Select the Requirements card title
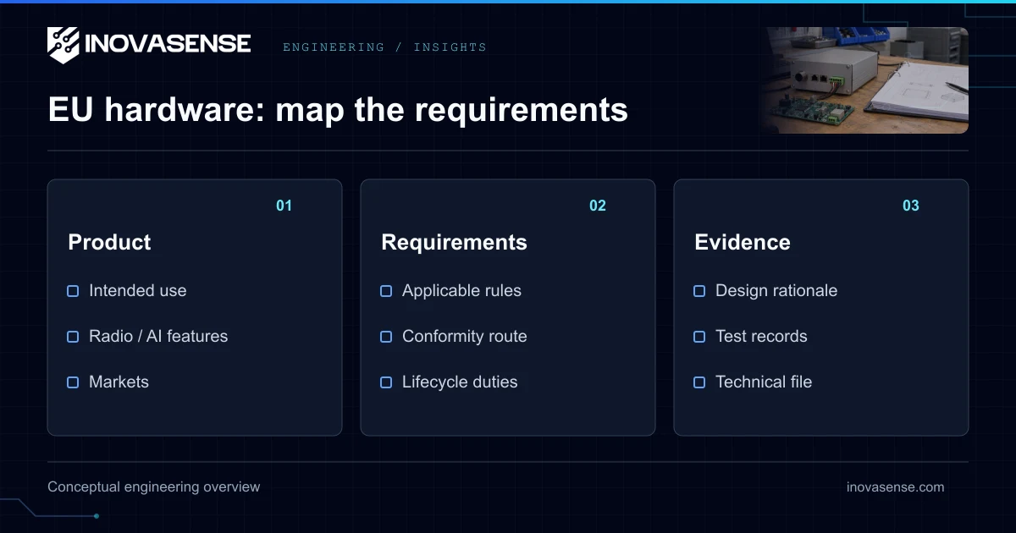The width and height of the screenshot is (1016, 533). [x=454, y=242]
